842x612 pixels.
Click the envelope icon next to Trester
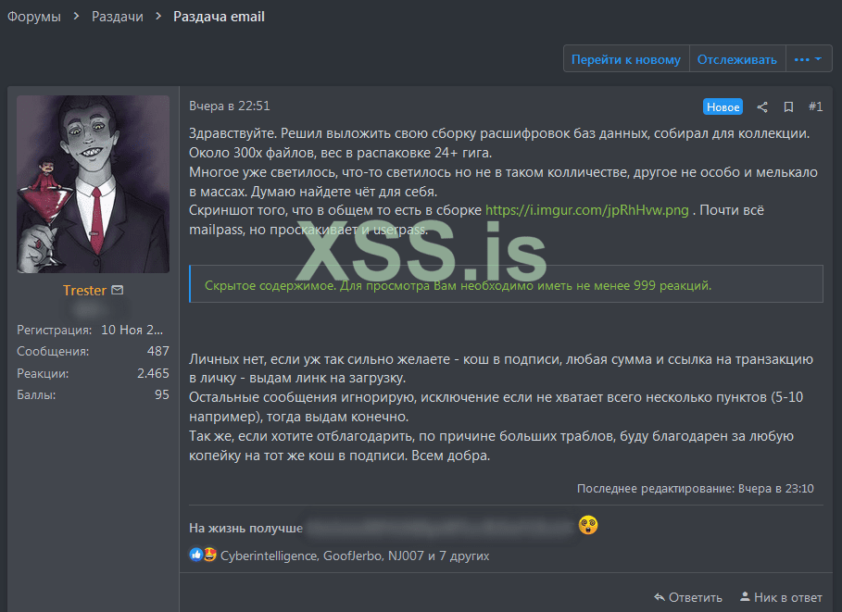click(118, 290)
